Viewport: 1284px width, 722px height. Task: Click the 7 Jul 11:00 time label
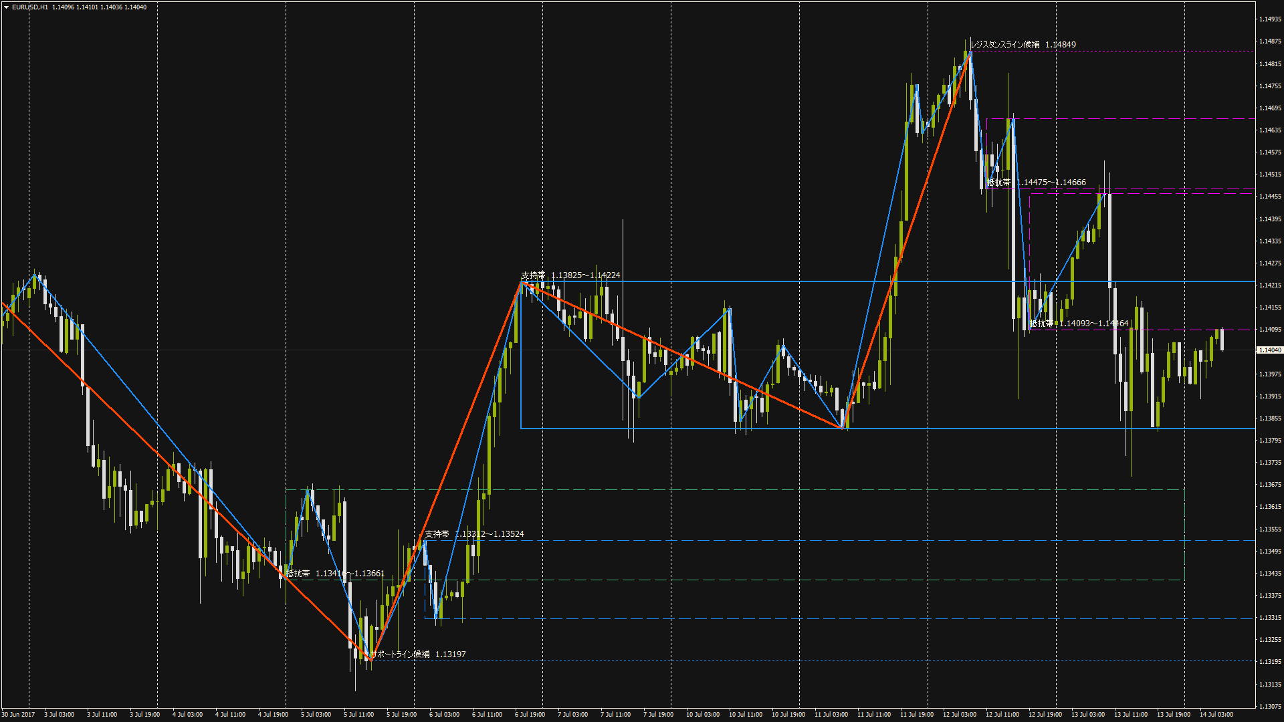pos(616,715)
